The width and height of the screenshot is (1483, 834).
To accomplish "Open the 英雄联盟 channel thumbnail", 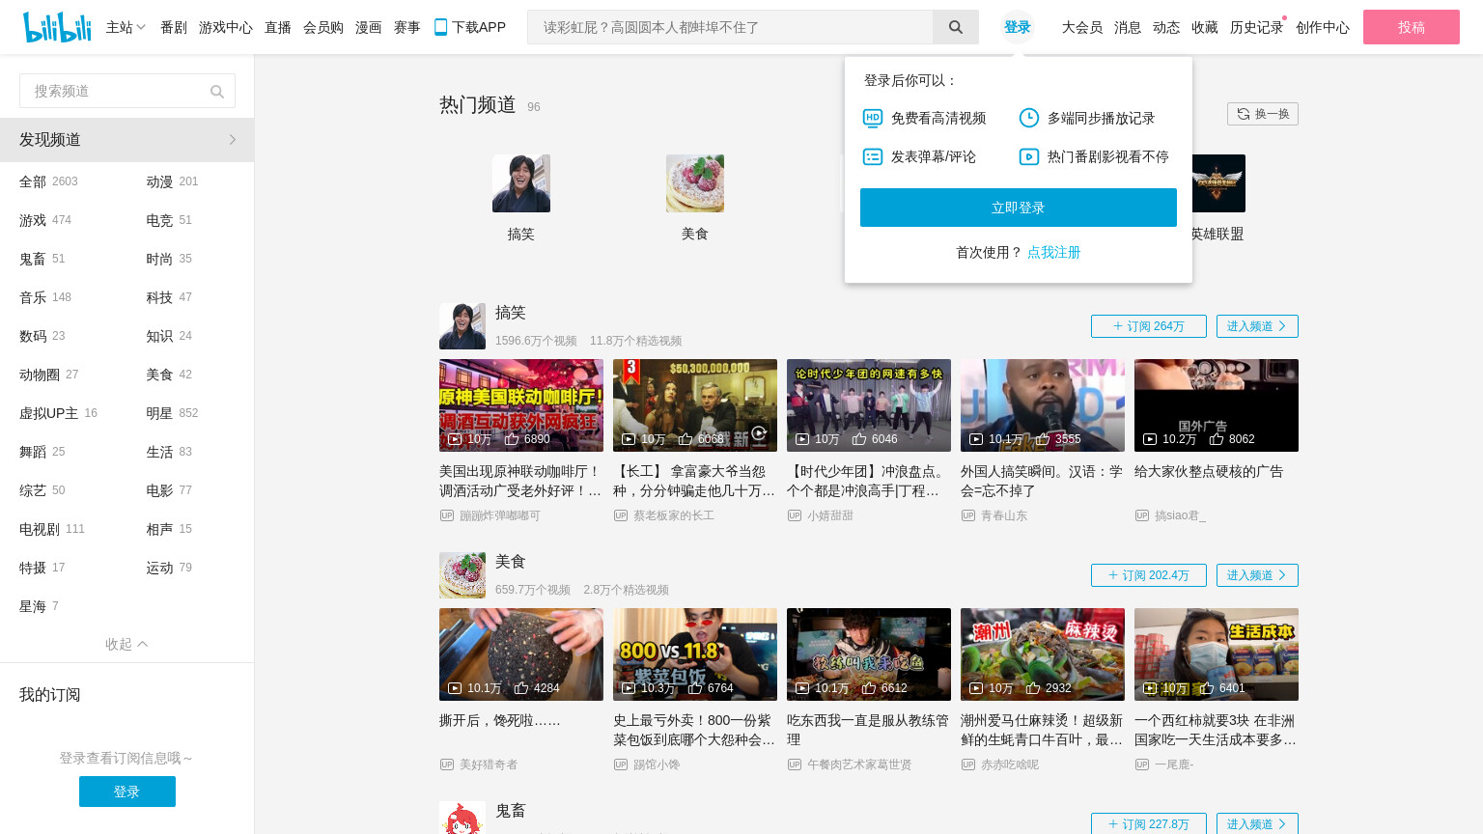I will click(x=1218, y=183).
